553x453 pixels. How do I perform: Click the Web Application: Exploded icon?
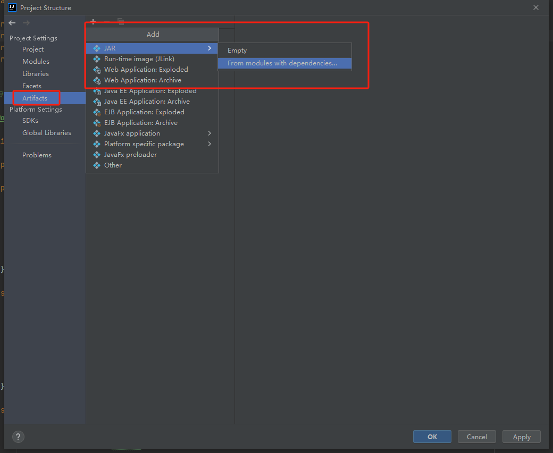(x=97, y=70)
